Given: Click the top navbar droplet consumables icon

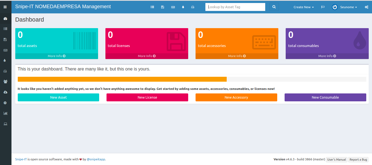Looking at the screenshot, I should 183,7.
